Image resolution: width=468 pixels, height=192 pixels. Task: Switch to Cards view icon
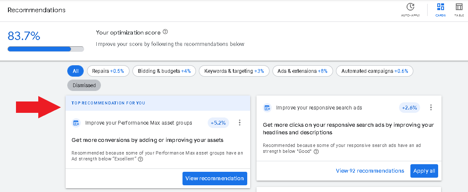coord(440,7)
